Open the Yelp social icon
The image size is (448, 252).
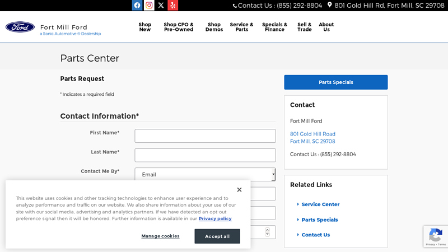(172, 6)
